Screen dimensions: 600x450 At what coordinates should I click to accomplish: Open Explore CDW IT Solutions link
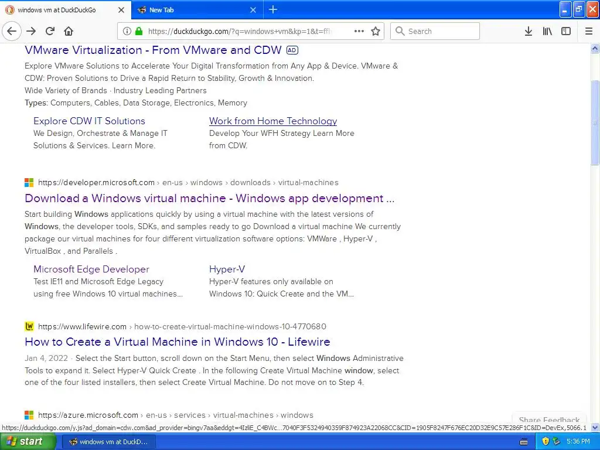(x=89, y=121)
